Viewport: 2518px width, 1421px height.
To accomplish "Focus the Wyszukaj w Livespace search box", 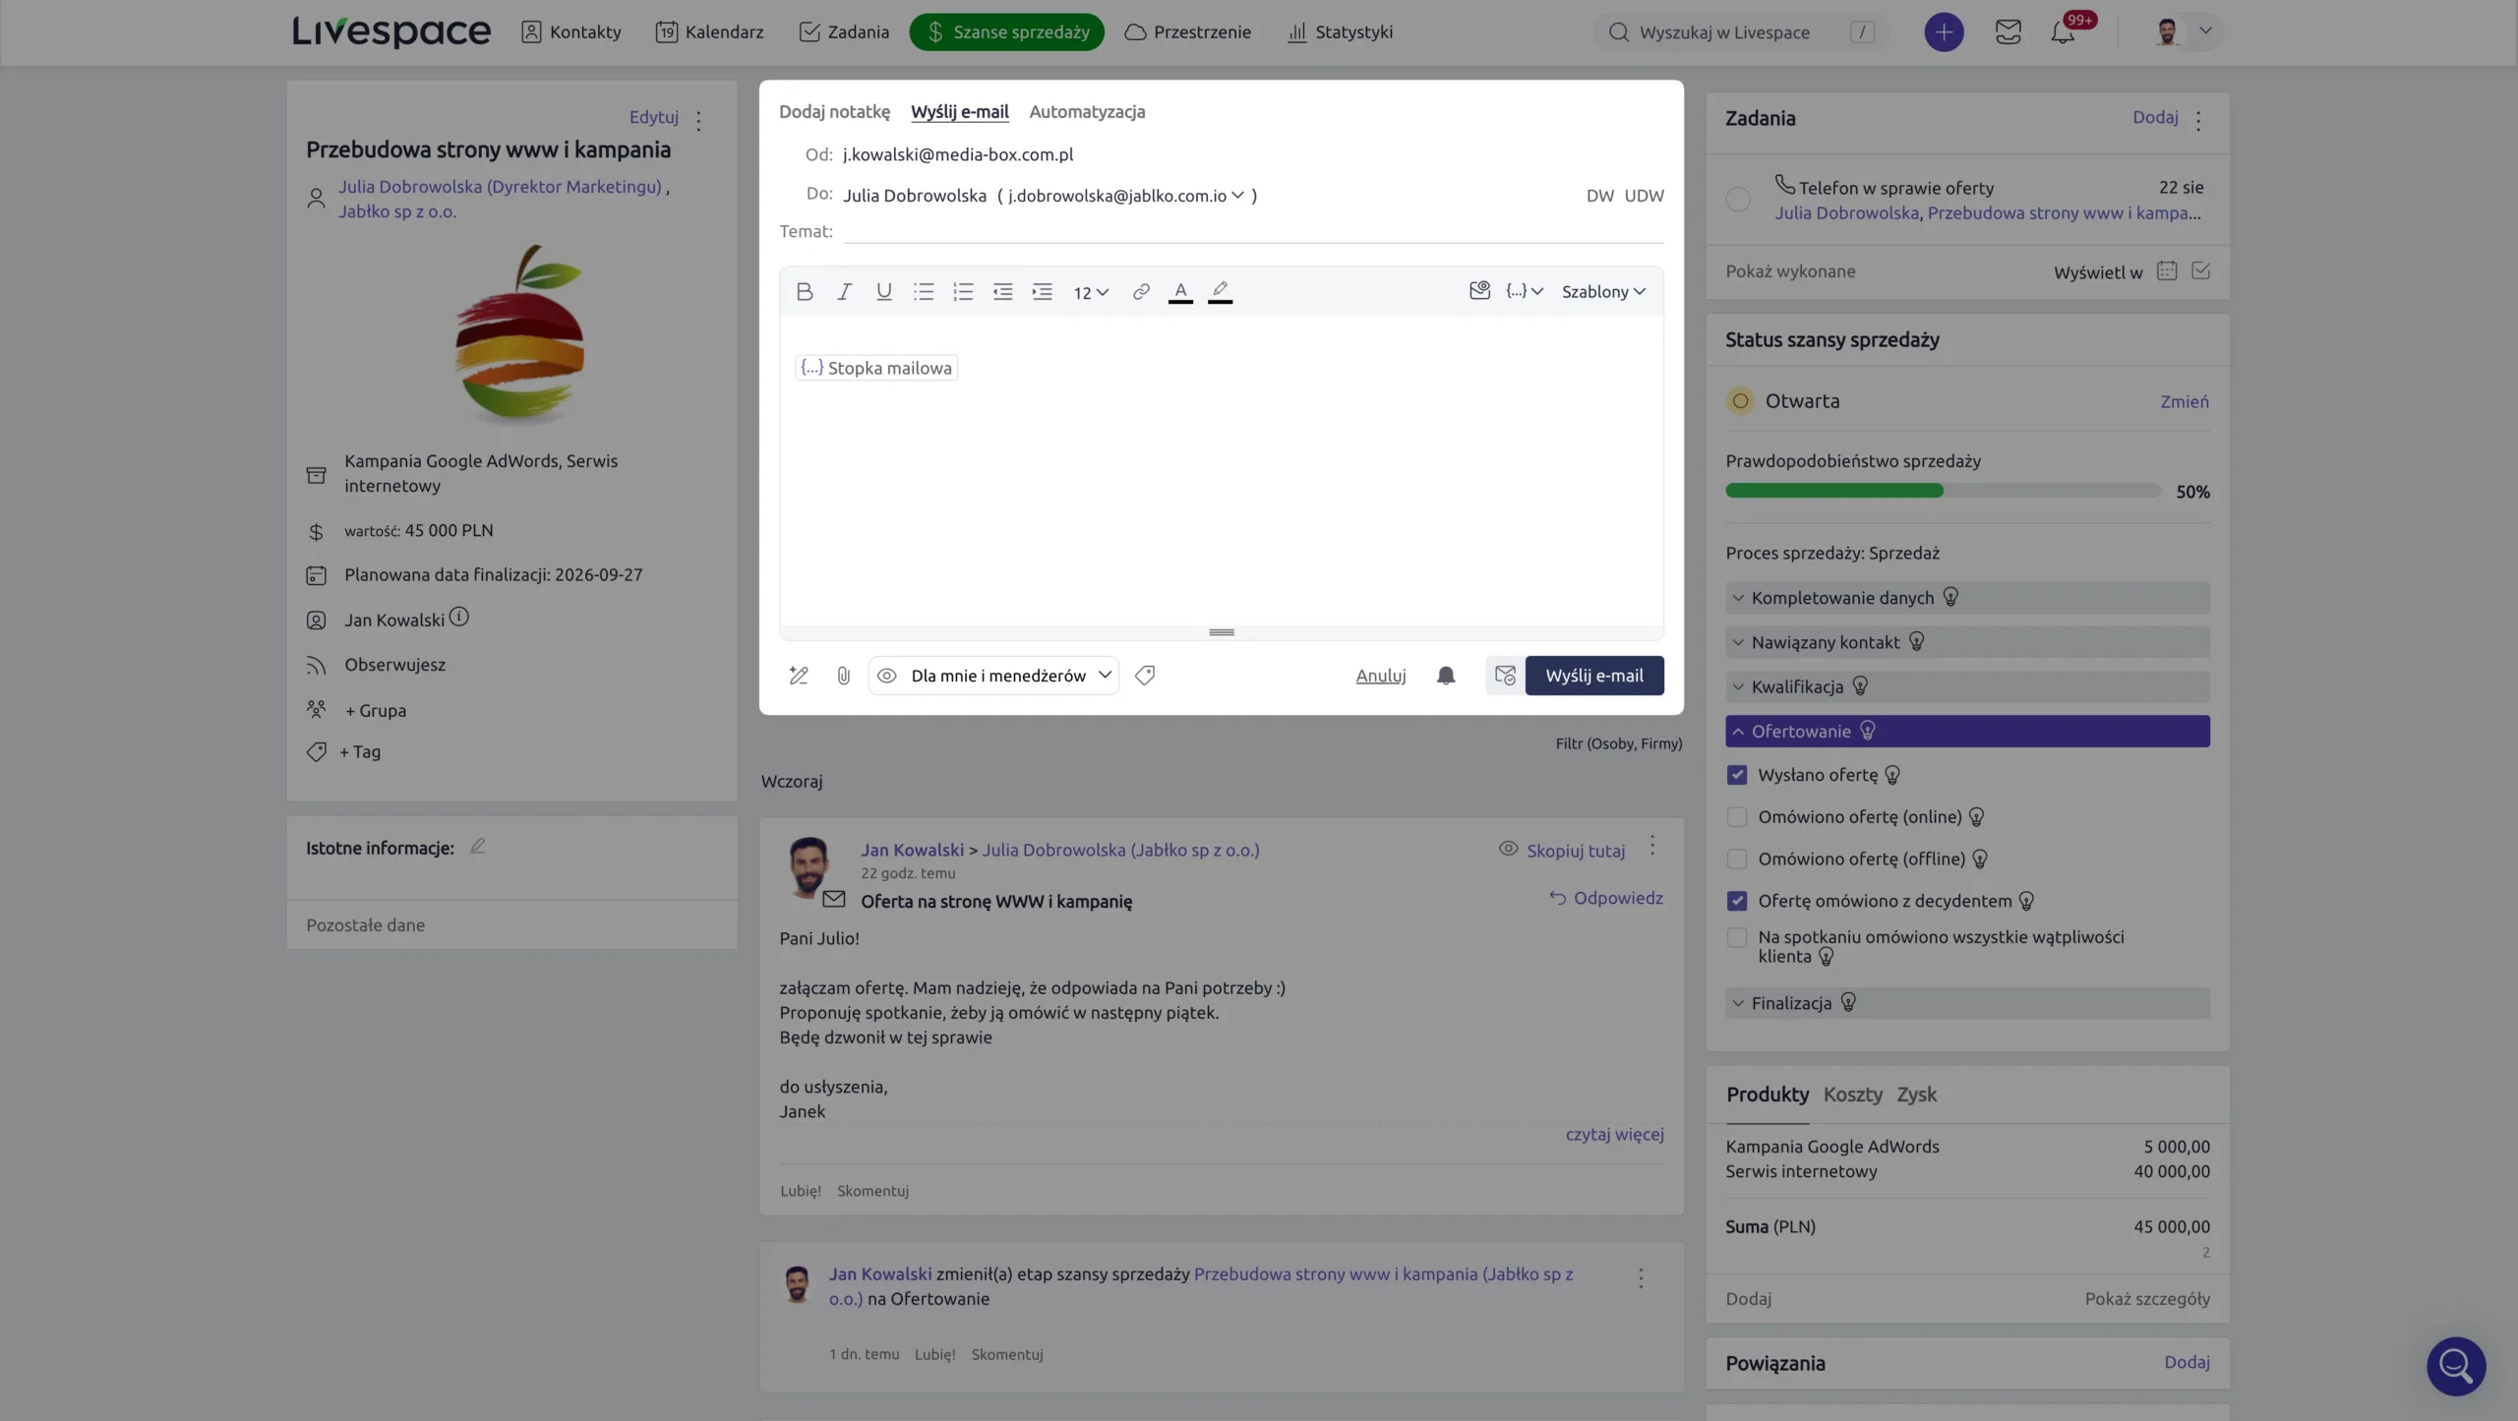I will 1741,32.
